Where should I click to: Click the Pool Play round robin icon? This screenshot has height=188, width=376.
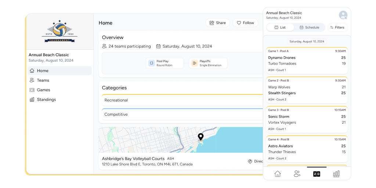tap(152, 63)
